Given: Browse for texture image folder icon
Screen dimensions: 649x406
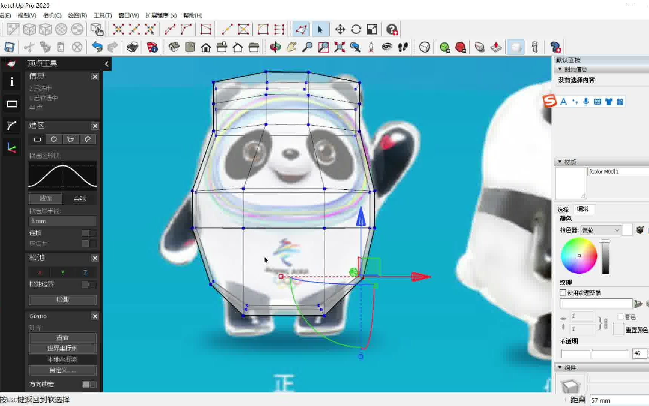Looking at the screenshot, I should point(638,303).
